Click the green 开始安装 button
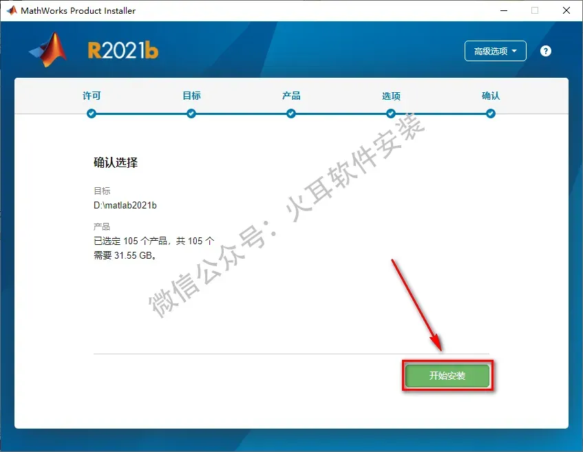The image size is (583, 452). (x=447, y=376)
